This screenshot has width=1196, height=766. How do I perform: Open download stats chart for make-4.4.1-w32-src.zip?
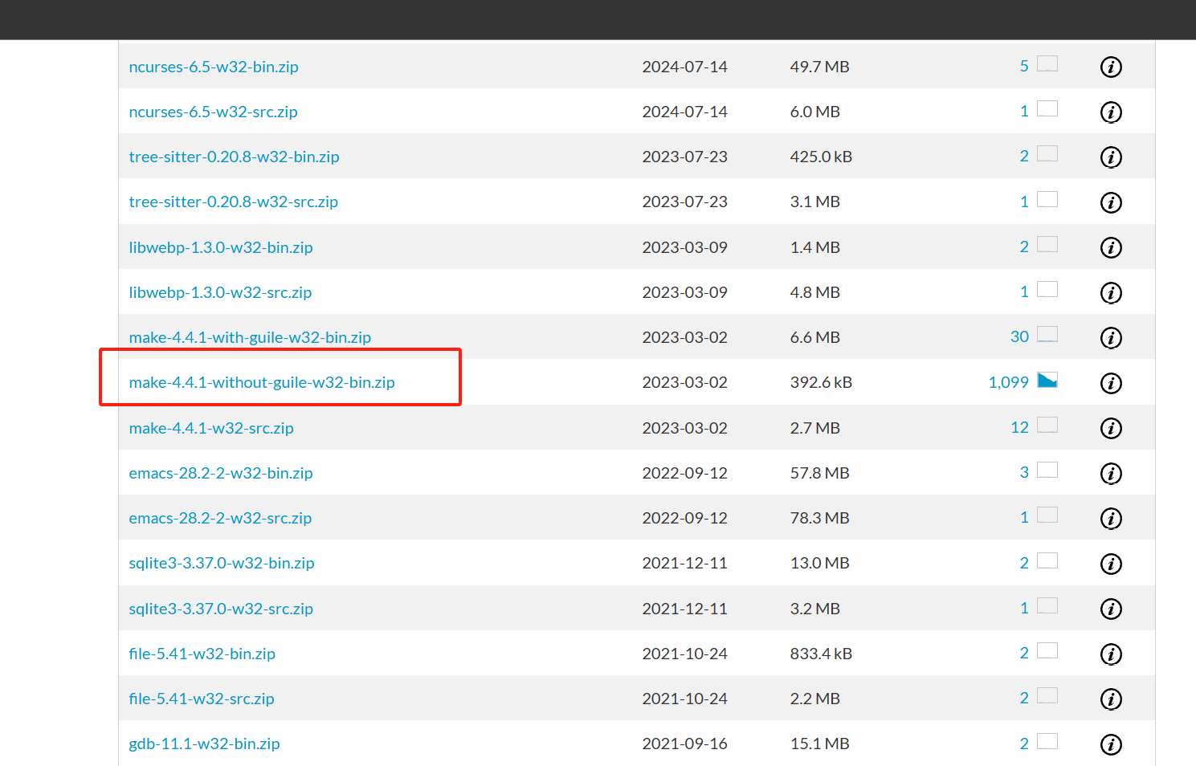1047,425
